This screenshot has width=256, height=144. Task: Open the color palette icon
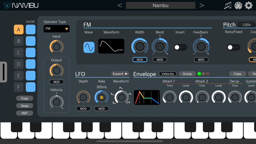[238, 5]
